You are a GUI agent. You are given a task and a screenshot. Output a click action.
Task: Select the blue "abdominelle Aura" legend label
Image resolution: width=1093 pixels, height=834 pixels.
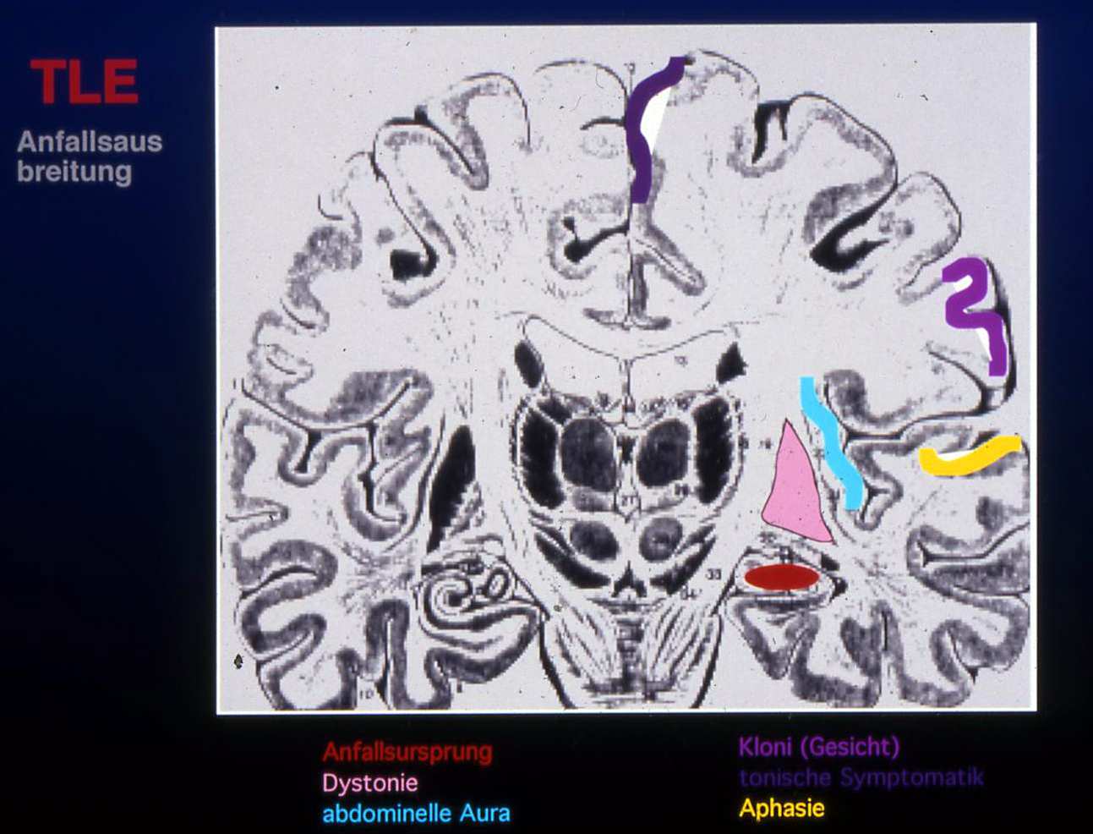point(416,814)
